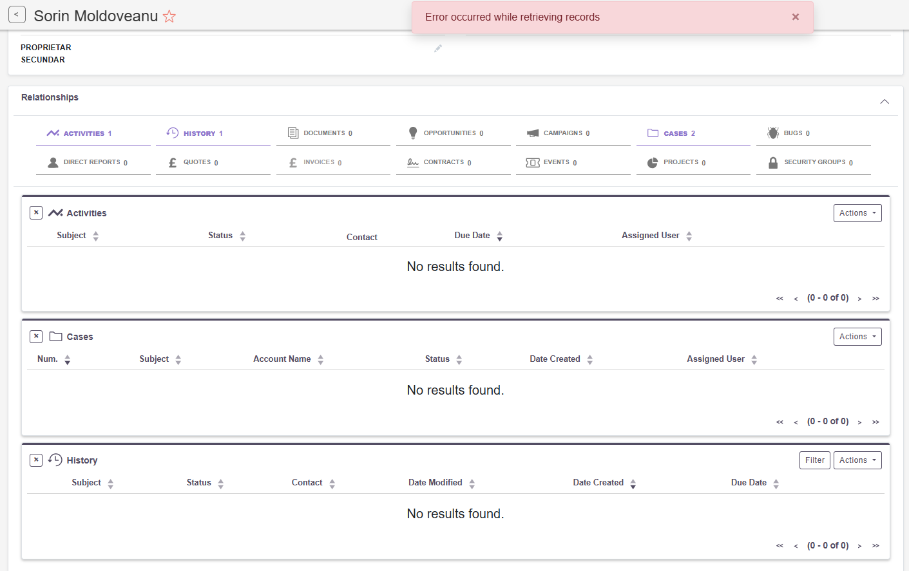909x571 pixels.
Task: Go to previous page in History pagination
Action: (796, 546)
